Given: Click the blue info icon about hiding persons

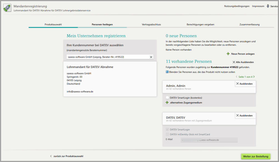Looking at the screenshot, I should (167, 72).
